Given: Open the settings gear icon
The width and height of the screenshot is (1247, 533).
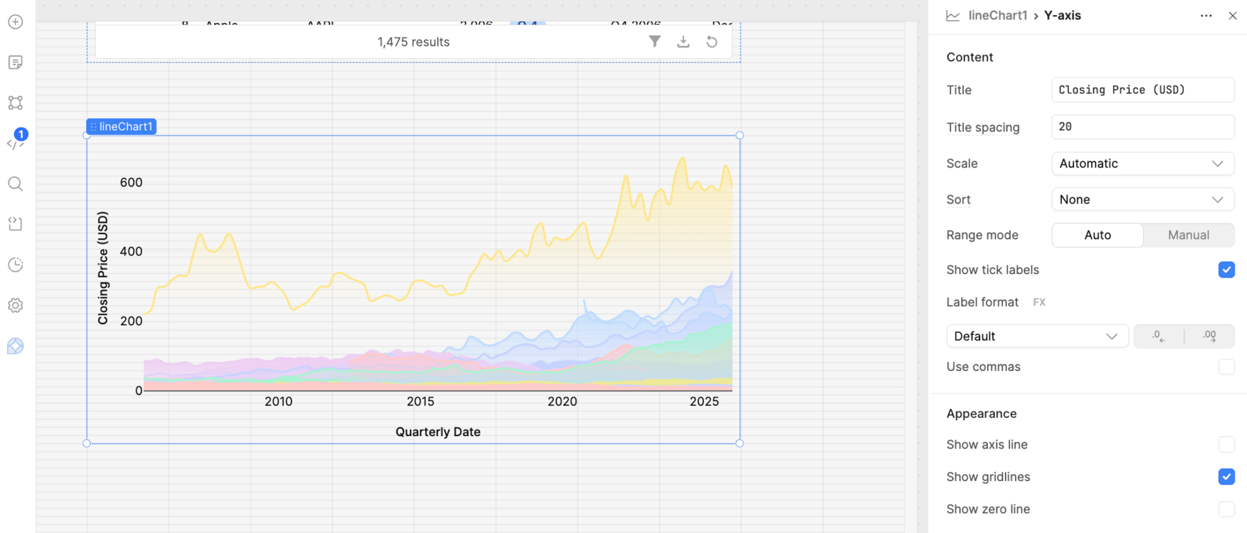Looking at the screenshot, I should pos(15,305).
